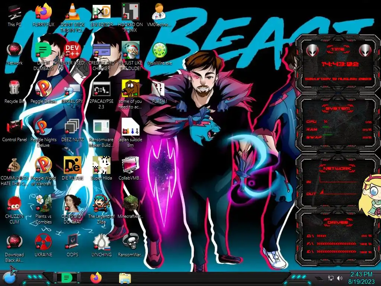381x286 pixels.
Task: Open the Network desktop icon
Action: pyautogui.click(x=15, y=54)
